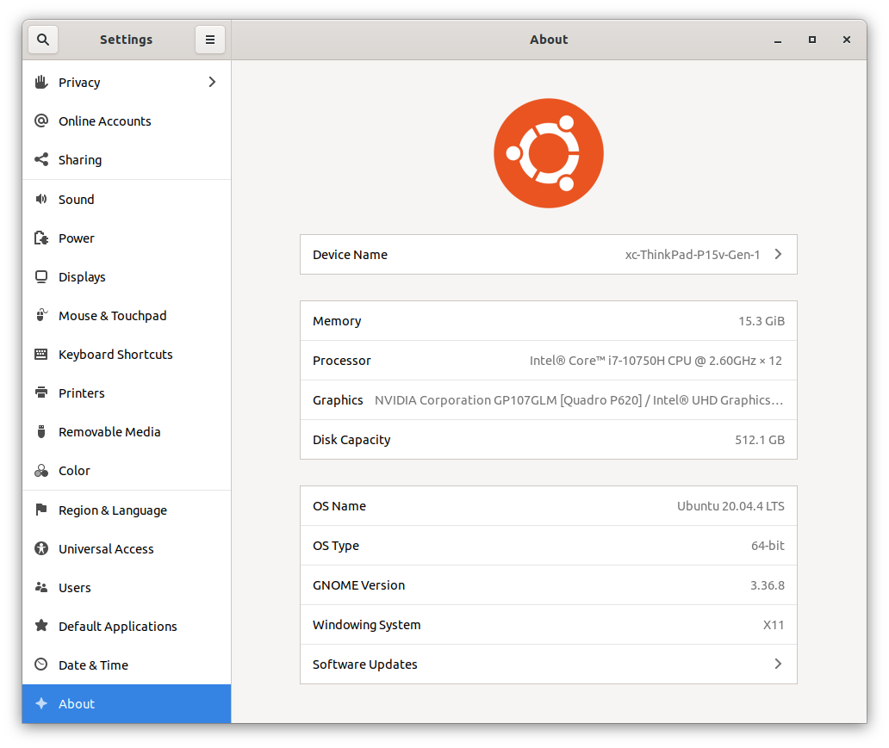Viewport: 889px width, 748px height.
Task: Click the Windowing System label
Action: [x=366, y=625]
